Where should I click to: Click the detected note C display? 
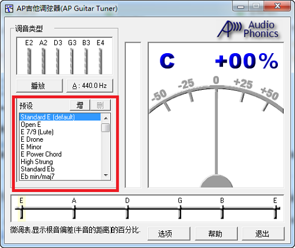tap(167, 61)
